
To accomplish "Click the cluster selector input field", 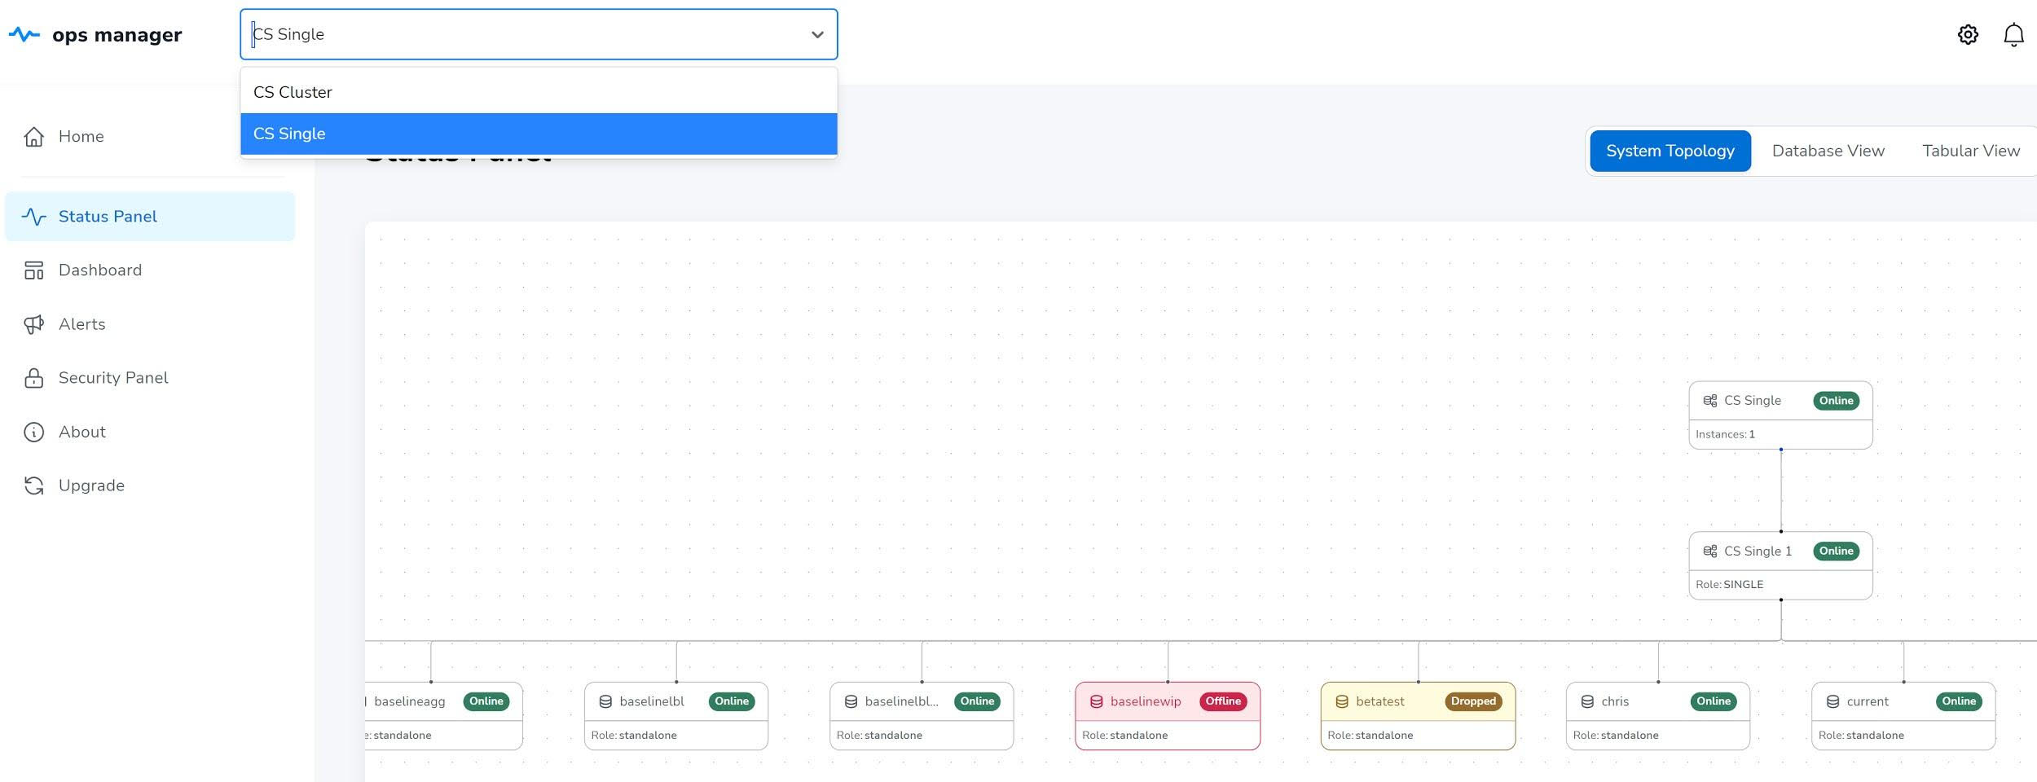I will [x=539, y=34].
